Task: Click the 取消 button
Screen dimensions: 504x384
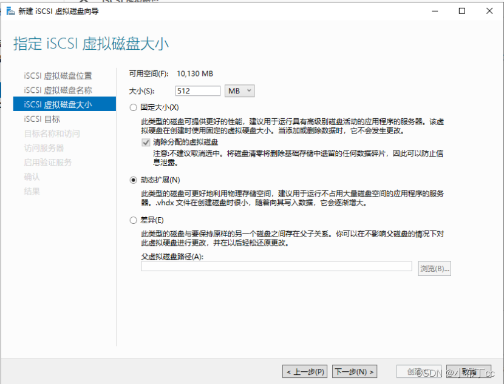Action: [x=468, y=371]
